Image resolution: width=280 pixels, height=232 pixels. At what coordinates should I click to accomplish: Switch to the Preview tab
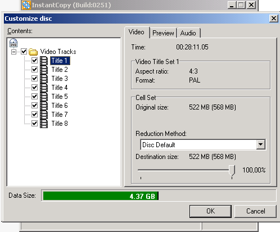[x=163, y=33]
